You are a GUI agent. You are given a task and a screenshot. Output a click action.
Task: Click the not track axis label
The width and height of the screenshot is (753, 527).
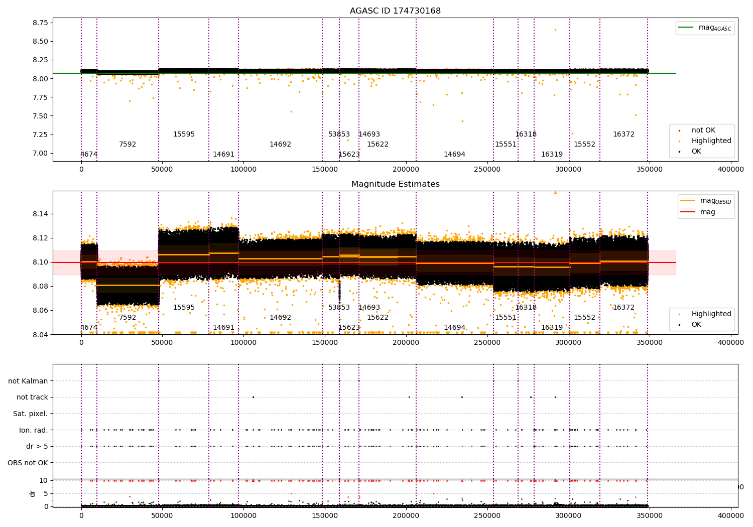(32, 397)
